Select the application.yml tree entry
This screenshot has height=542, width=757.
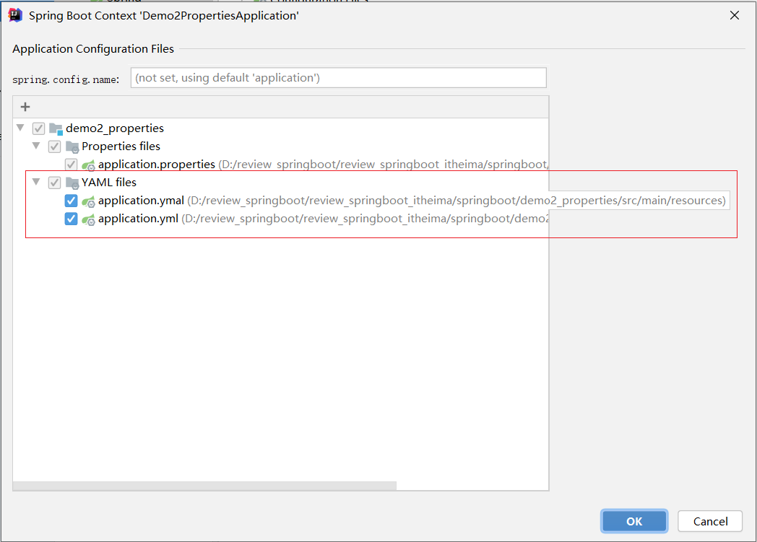(138, 219)
